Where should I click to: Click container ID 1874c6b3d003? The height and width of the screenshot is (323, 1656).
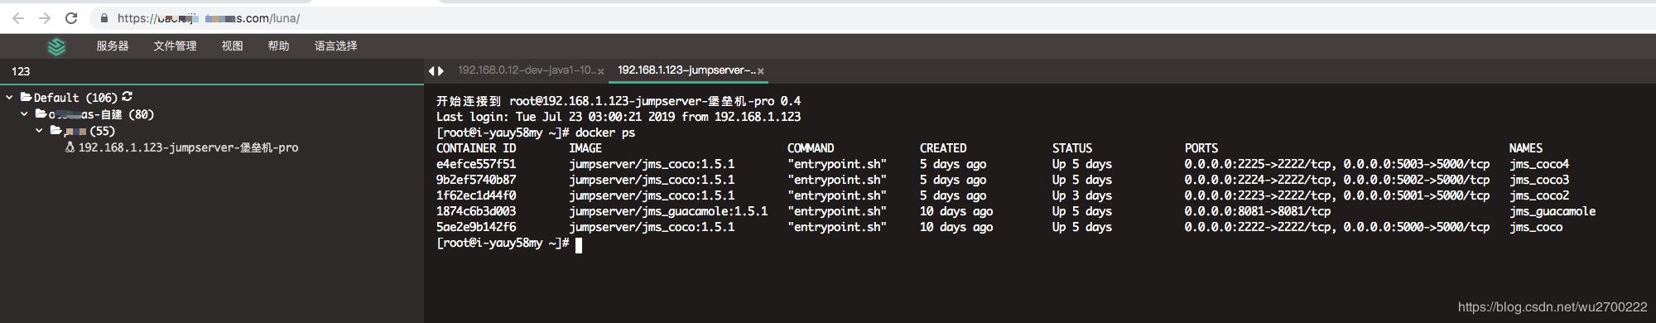pos(475,211)
